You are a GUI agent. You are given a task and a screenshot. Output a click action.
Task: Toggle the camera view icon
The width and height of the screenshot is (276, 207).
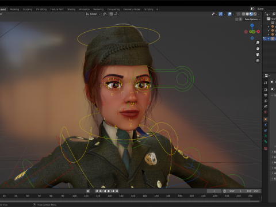(258, 55)
